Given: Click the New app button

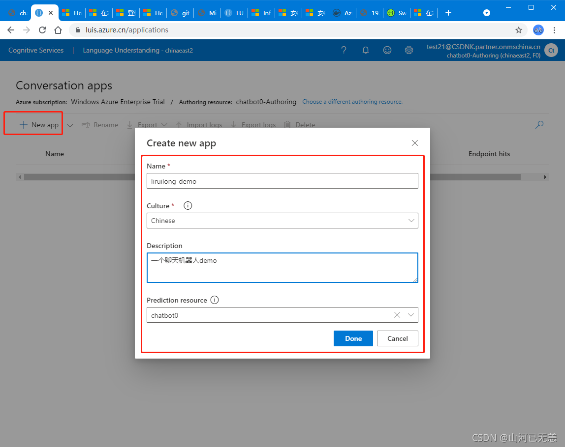Looking at the screenshot, I should pos(38,125).
